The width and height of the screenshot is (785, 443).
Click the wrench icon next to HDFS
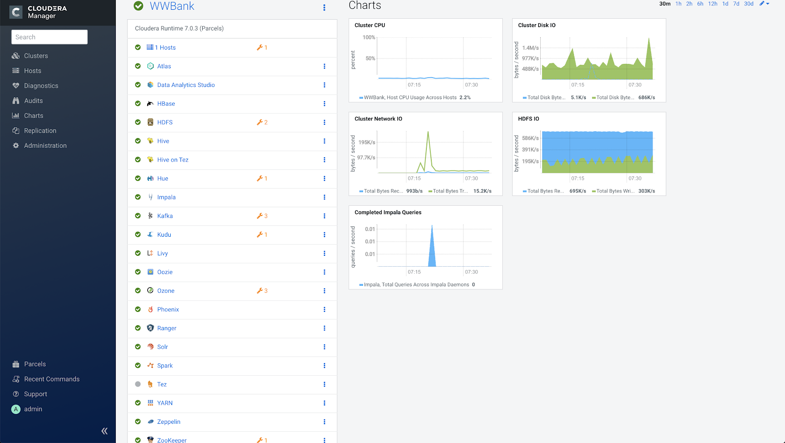(x=259, y=122)
